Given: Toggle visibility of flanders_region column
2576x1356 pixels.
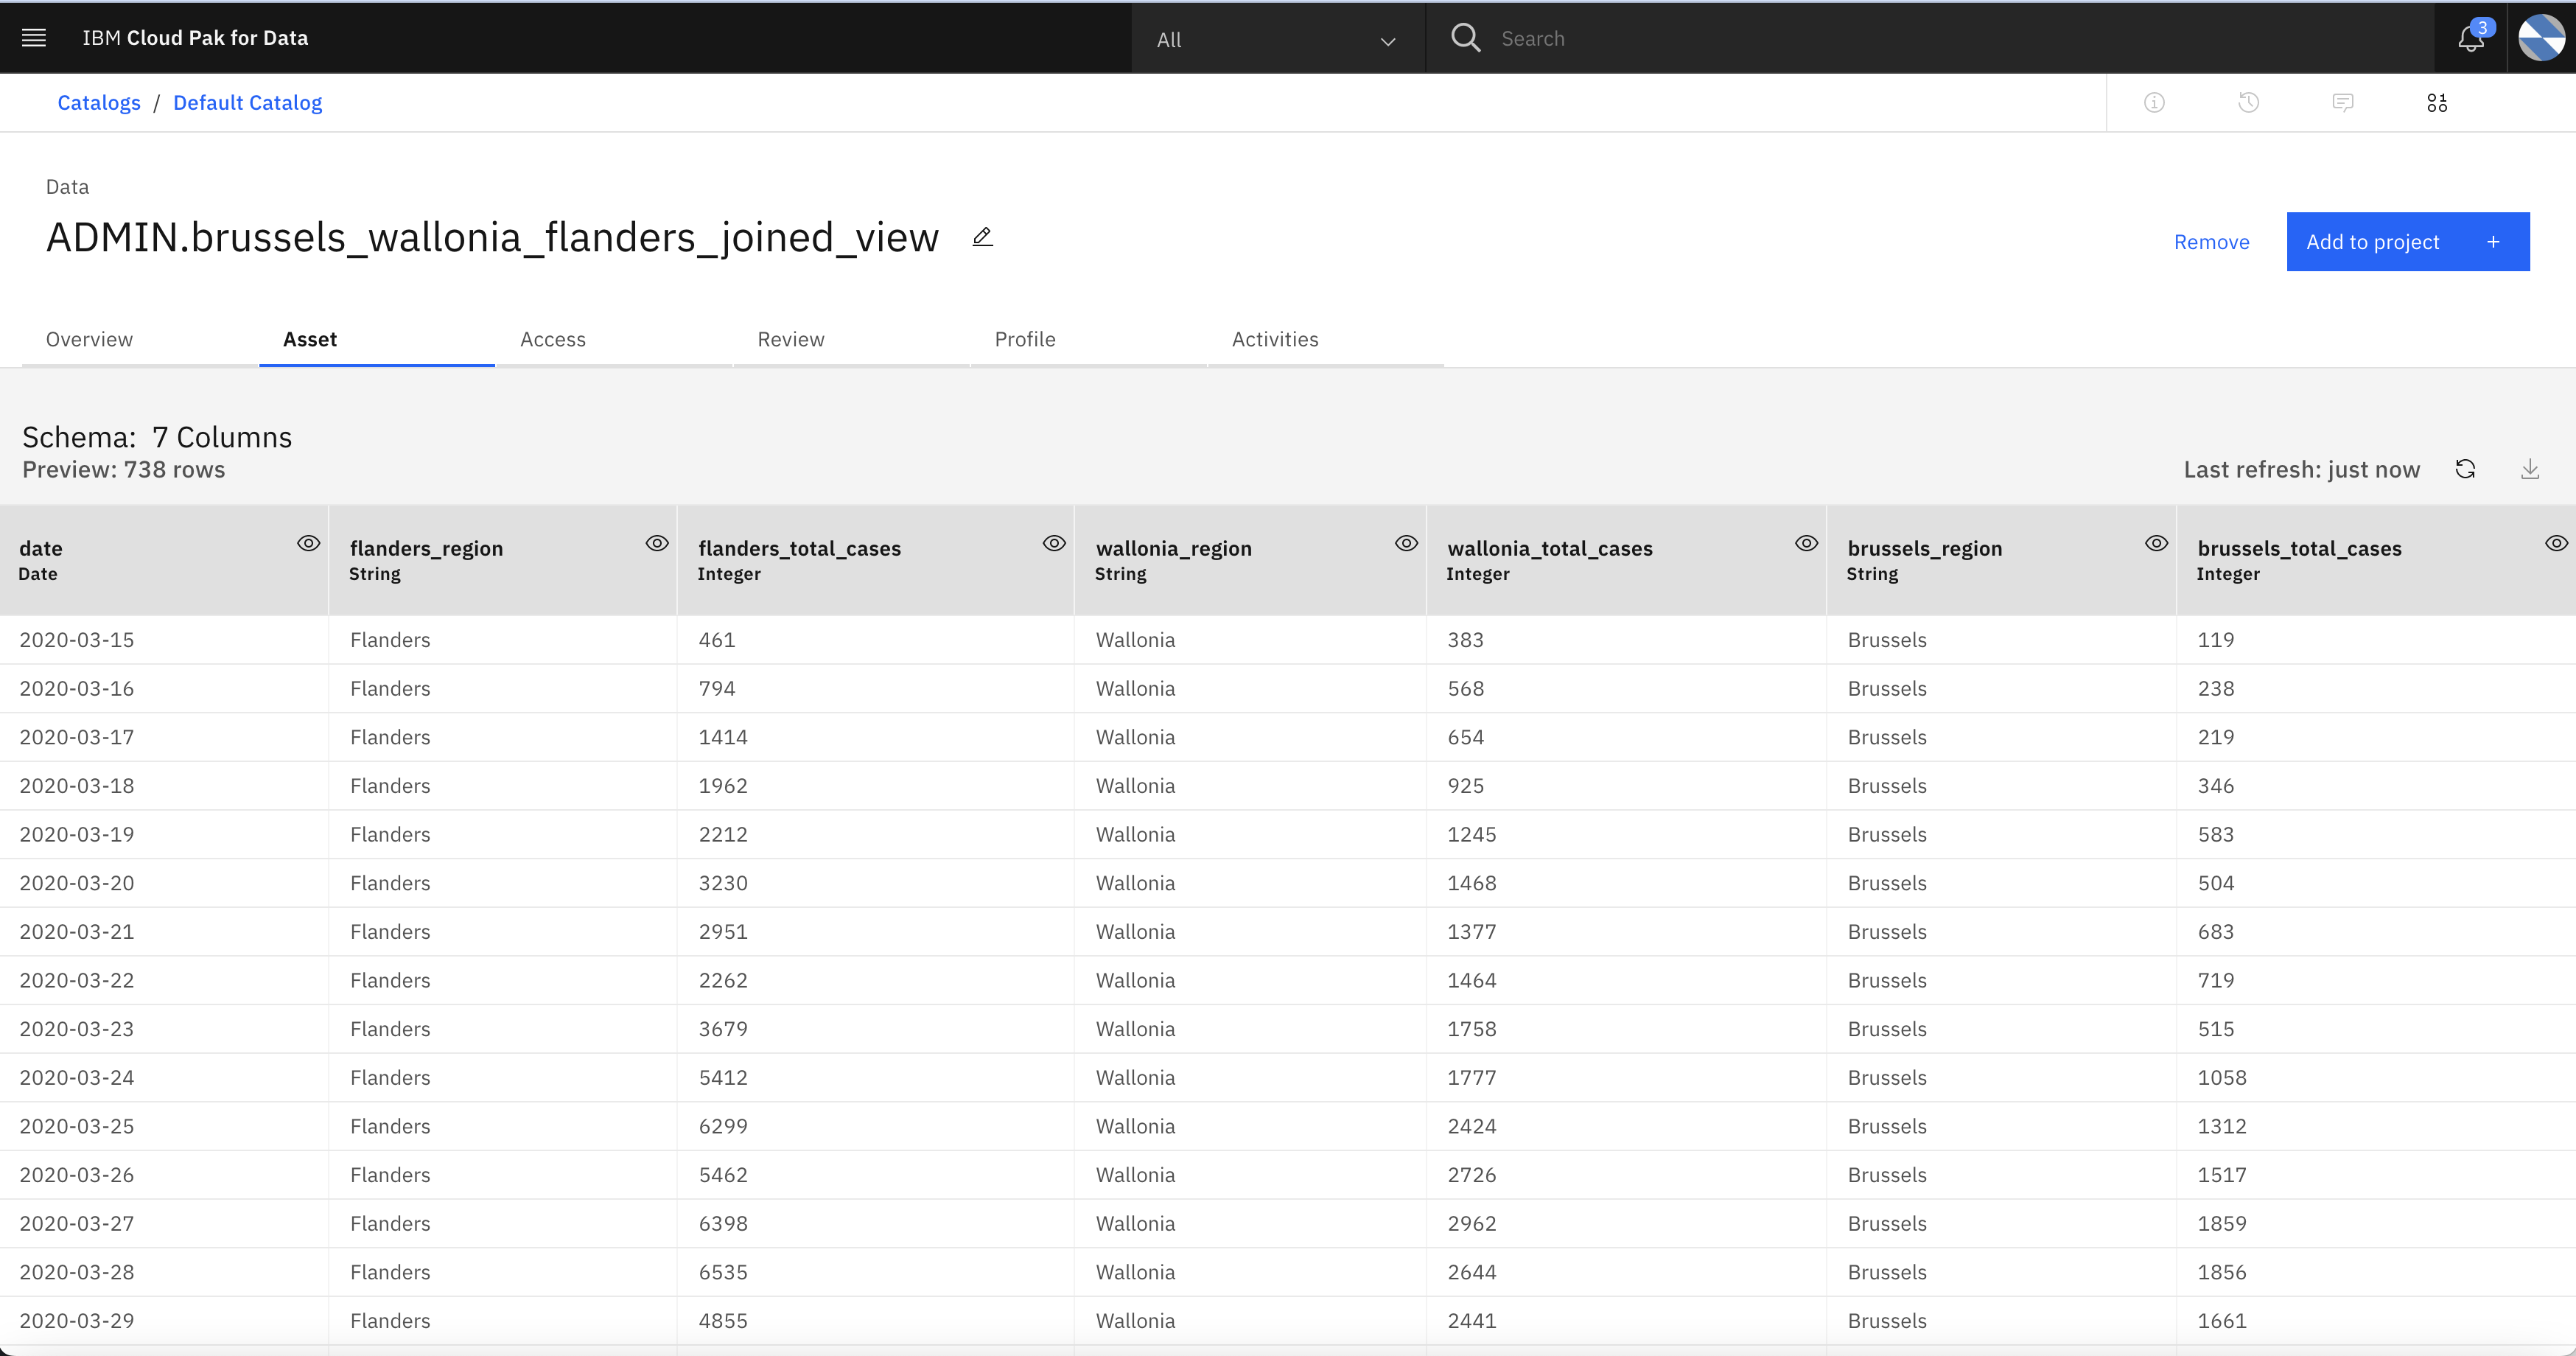Looking at the screenshot, I should [x=656, y=543].
